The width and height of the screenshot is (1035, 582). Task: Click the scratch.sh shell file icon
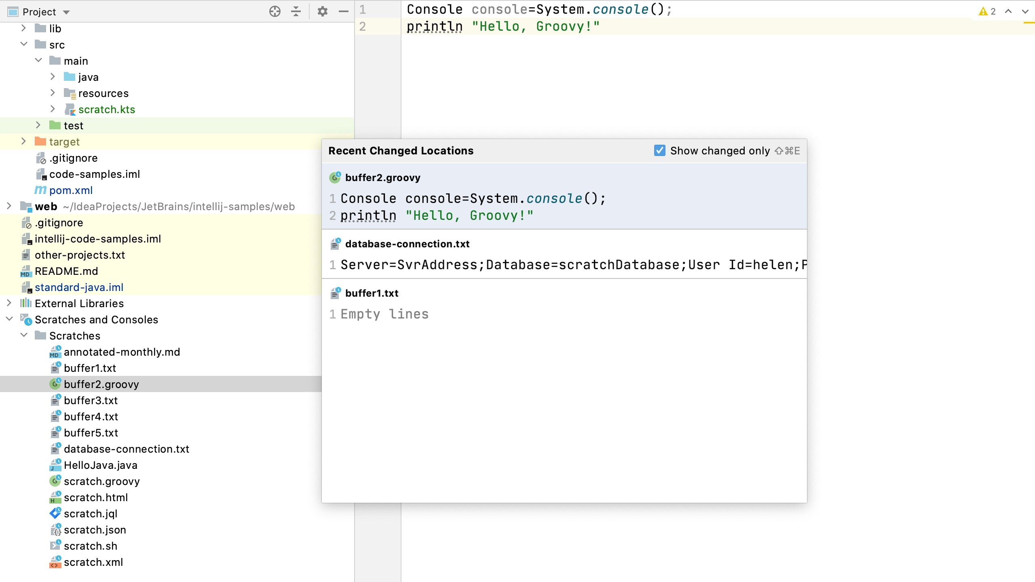(55, 546)
